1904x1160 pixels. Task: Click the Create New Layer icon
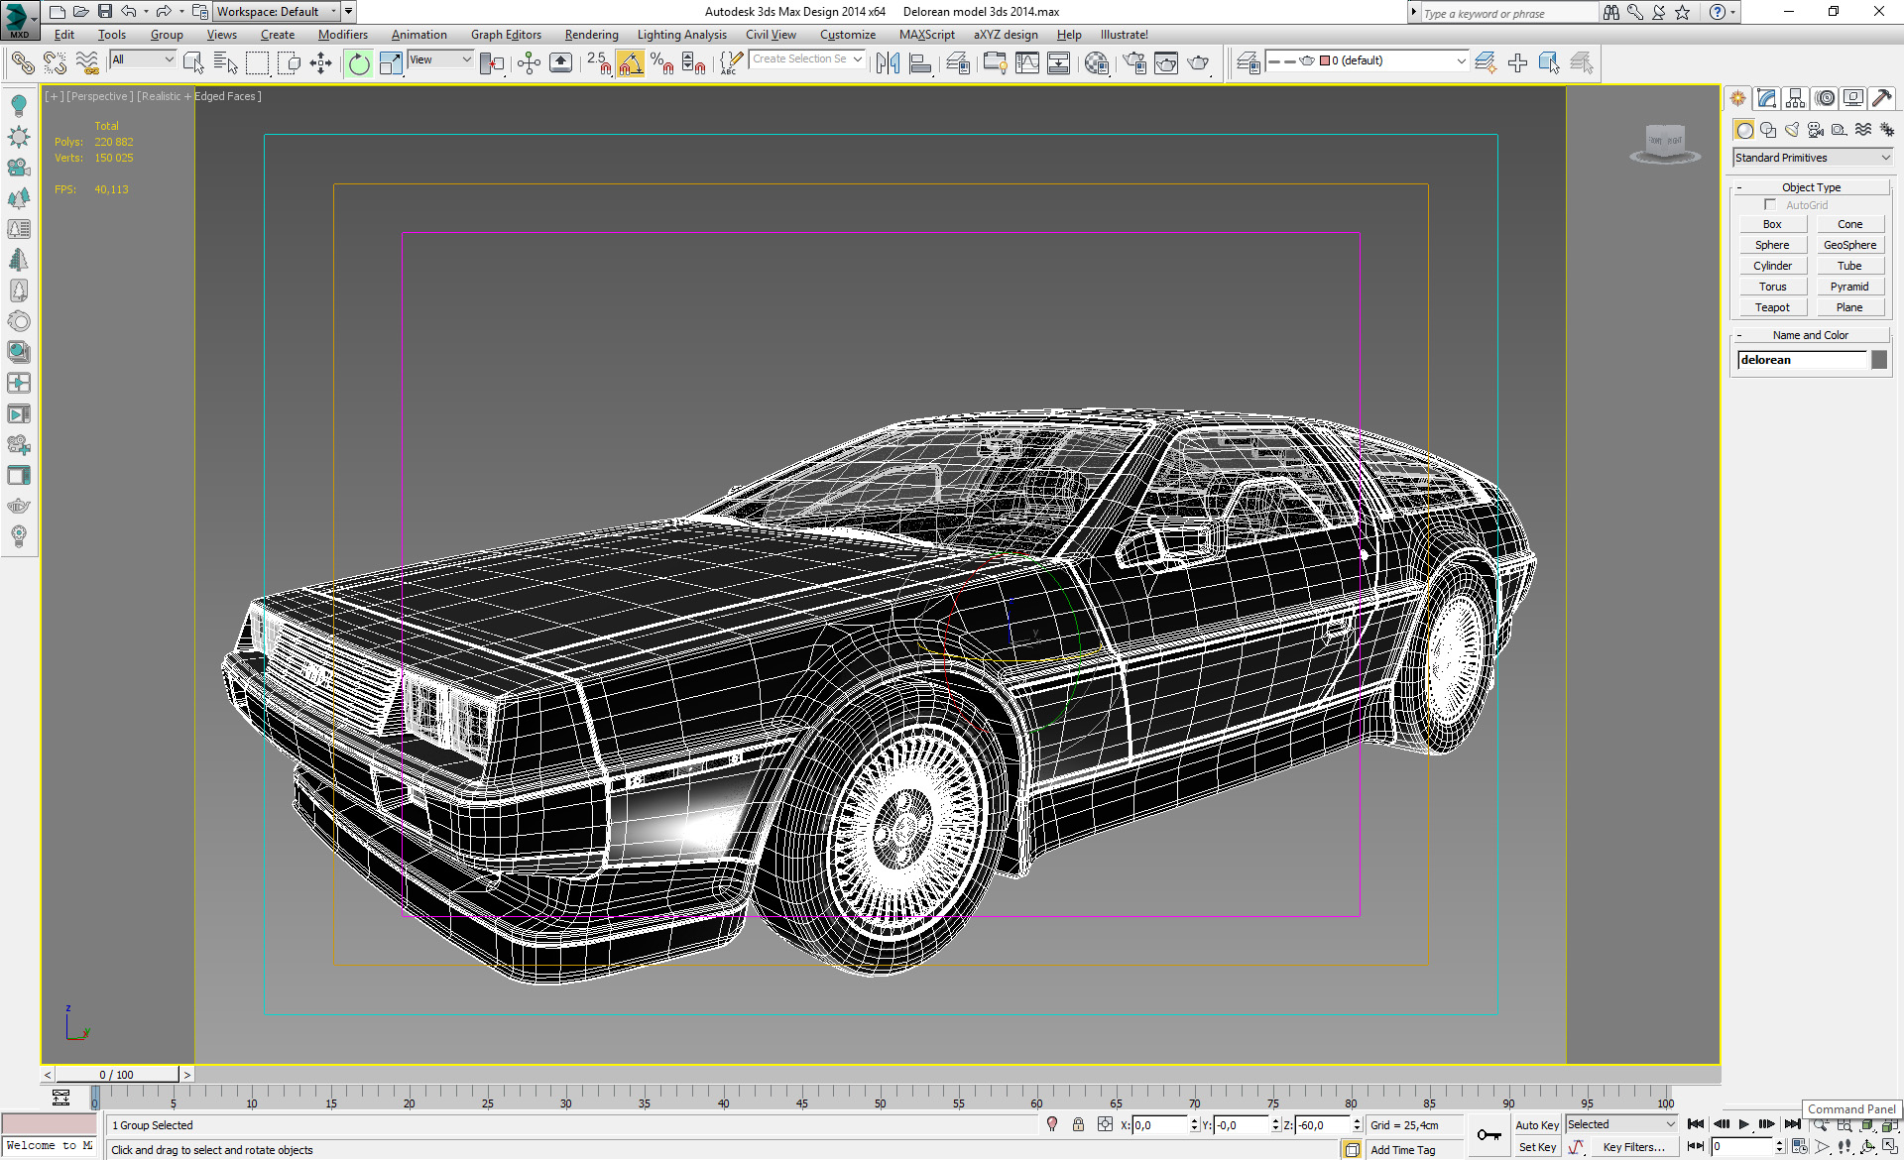[x=1485, y=63]
